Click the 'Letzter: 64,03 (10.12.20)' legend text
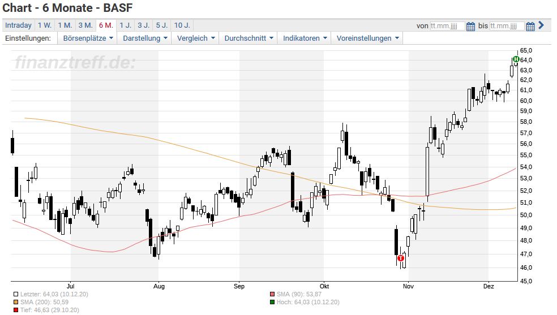The height and width of the screenshot is (315, 557). point(54,295)
